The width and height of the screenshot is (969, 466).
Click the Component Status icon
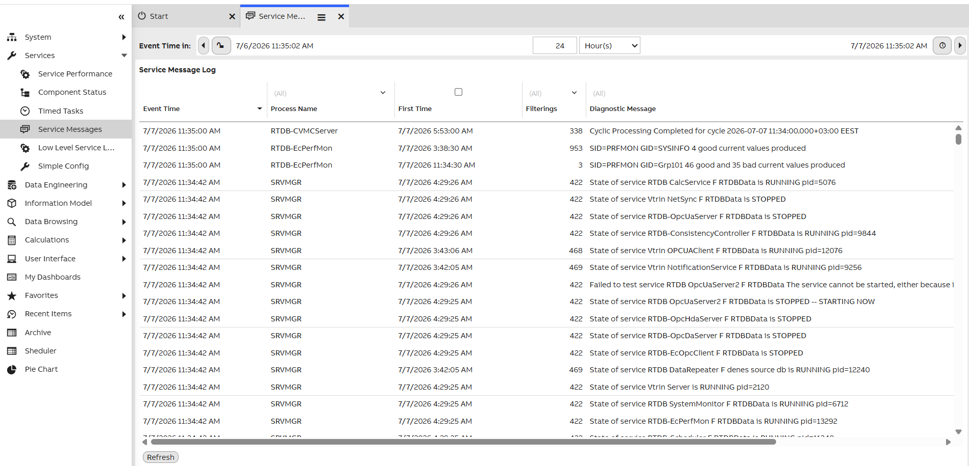tap(25, 93)
